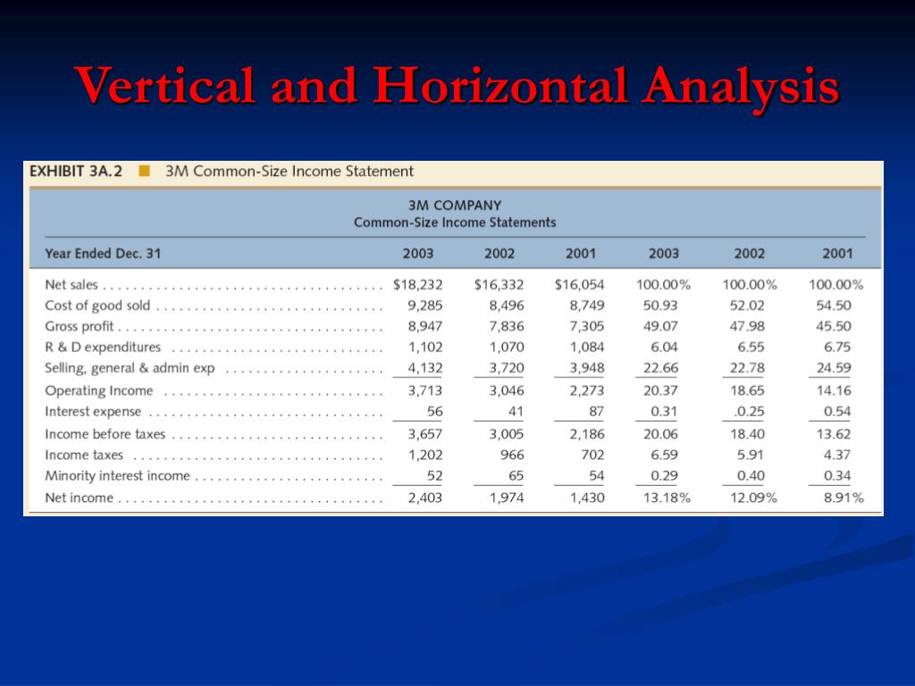Click income taxes value 966
Screen dimensions: 915x686
click(512, 455)
